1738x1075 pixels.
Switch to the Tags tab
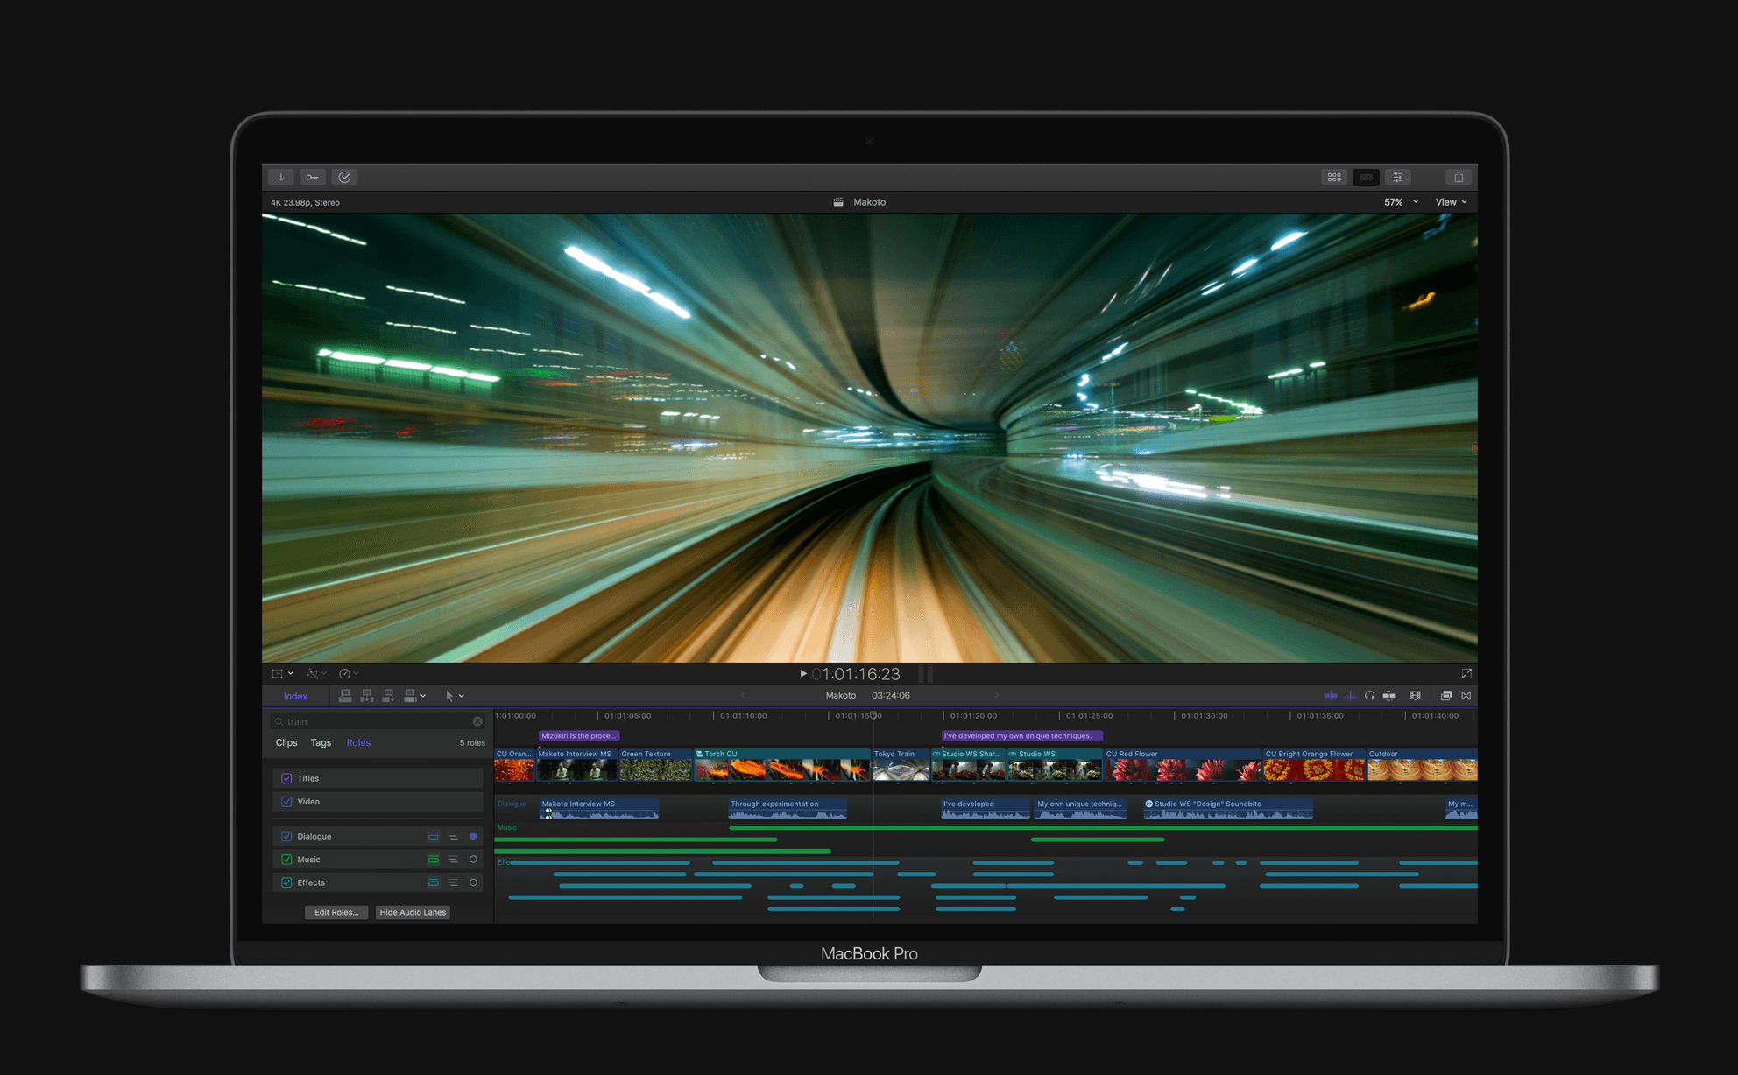(321, 742)
